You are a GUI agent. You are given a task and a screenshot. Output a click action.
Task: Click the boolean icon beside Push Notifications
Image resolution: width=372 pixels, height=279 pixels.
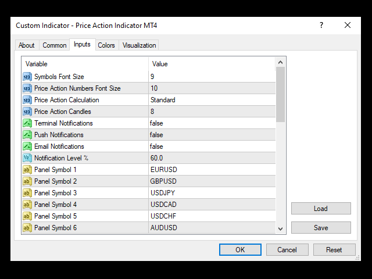pyautogui.click(x=27, y=135)
